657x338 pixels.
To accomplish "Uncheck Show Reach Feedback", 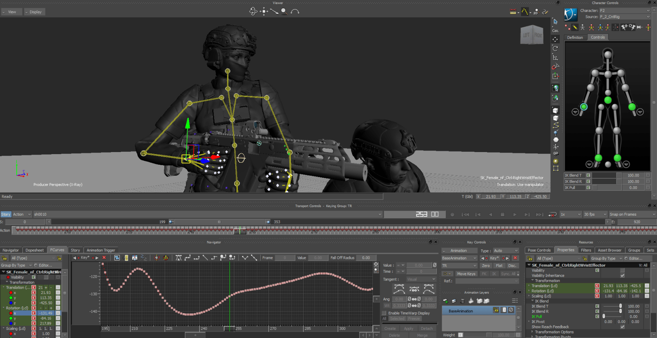I will (x=622, y=327).
